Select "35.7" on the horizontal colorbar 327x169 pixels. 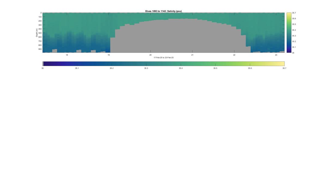point(284,68)
